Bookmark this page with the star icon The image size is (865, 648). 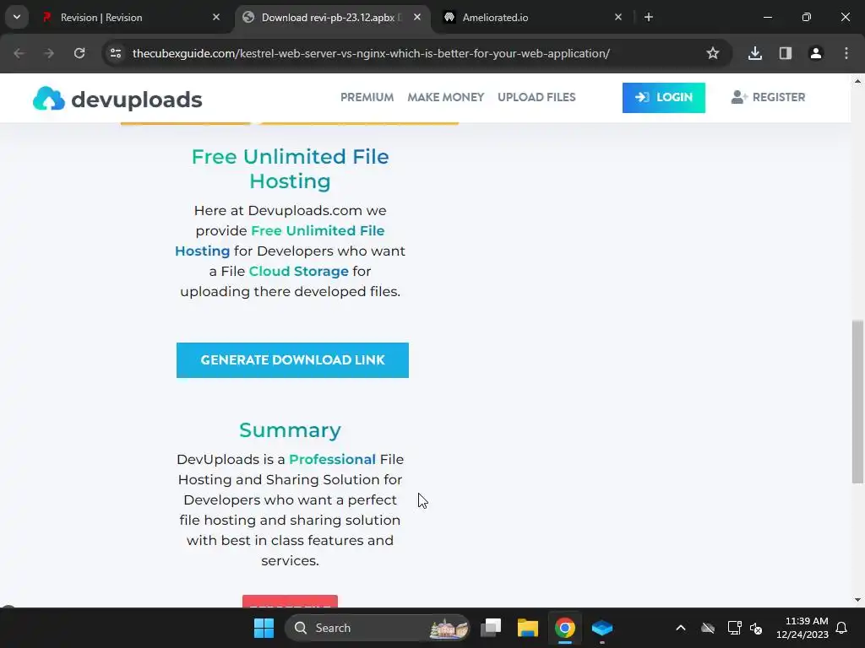pyautogui.click(x=713, y=53)
